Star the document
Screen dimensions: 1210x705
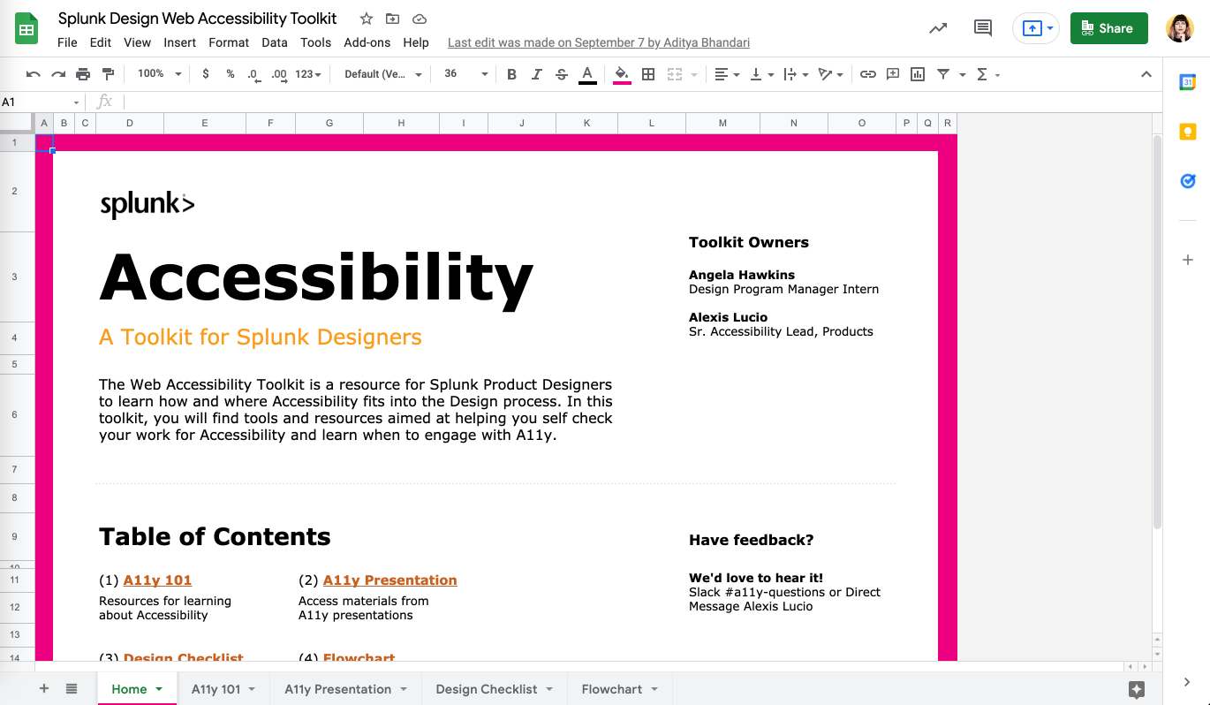click(367, 19)
